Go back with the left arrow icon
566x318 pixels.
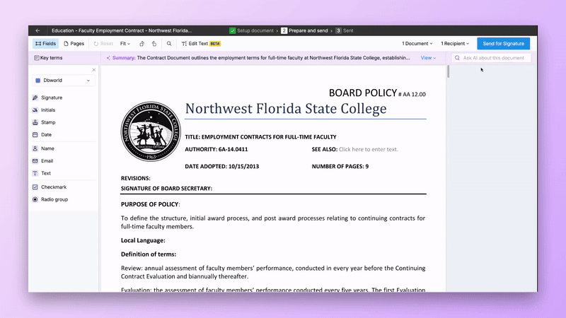click(x=38, y=30)
